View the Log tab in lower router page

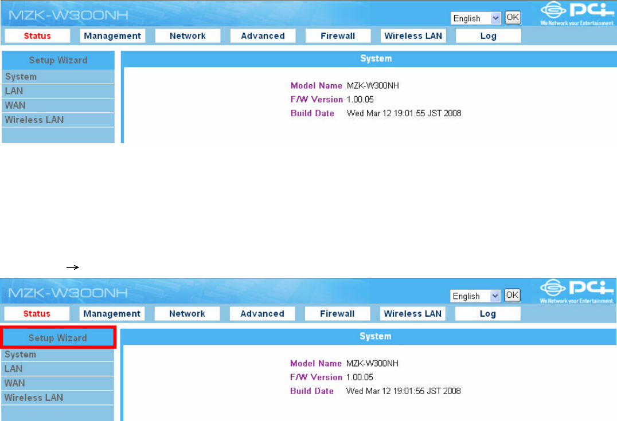pos(488,314)
